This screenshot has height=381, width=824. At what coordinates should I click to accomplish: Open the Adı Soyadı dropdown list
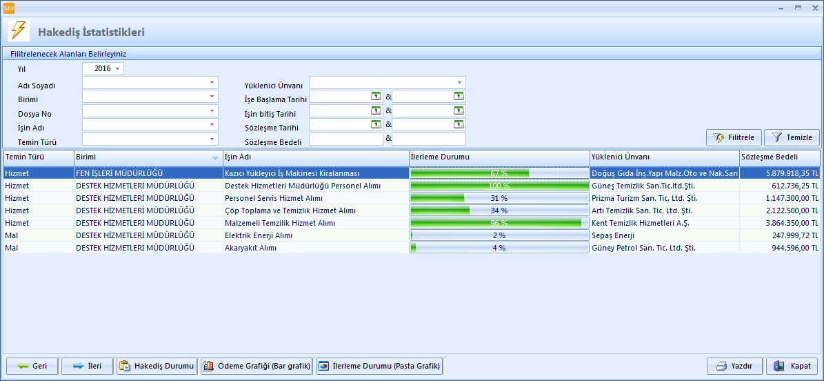212,83
